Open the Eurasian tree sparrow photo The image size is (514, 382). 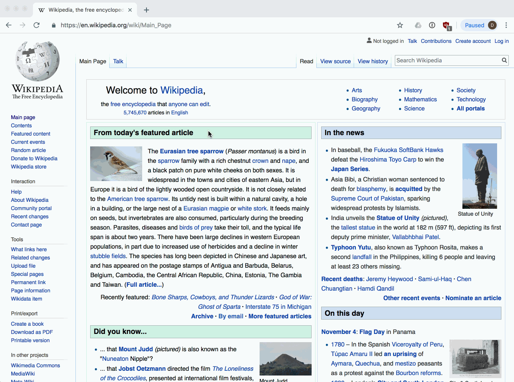[x=116, y=163]
